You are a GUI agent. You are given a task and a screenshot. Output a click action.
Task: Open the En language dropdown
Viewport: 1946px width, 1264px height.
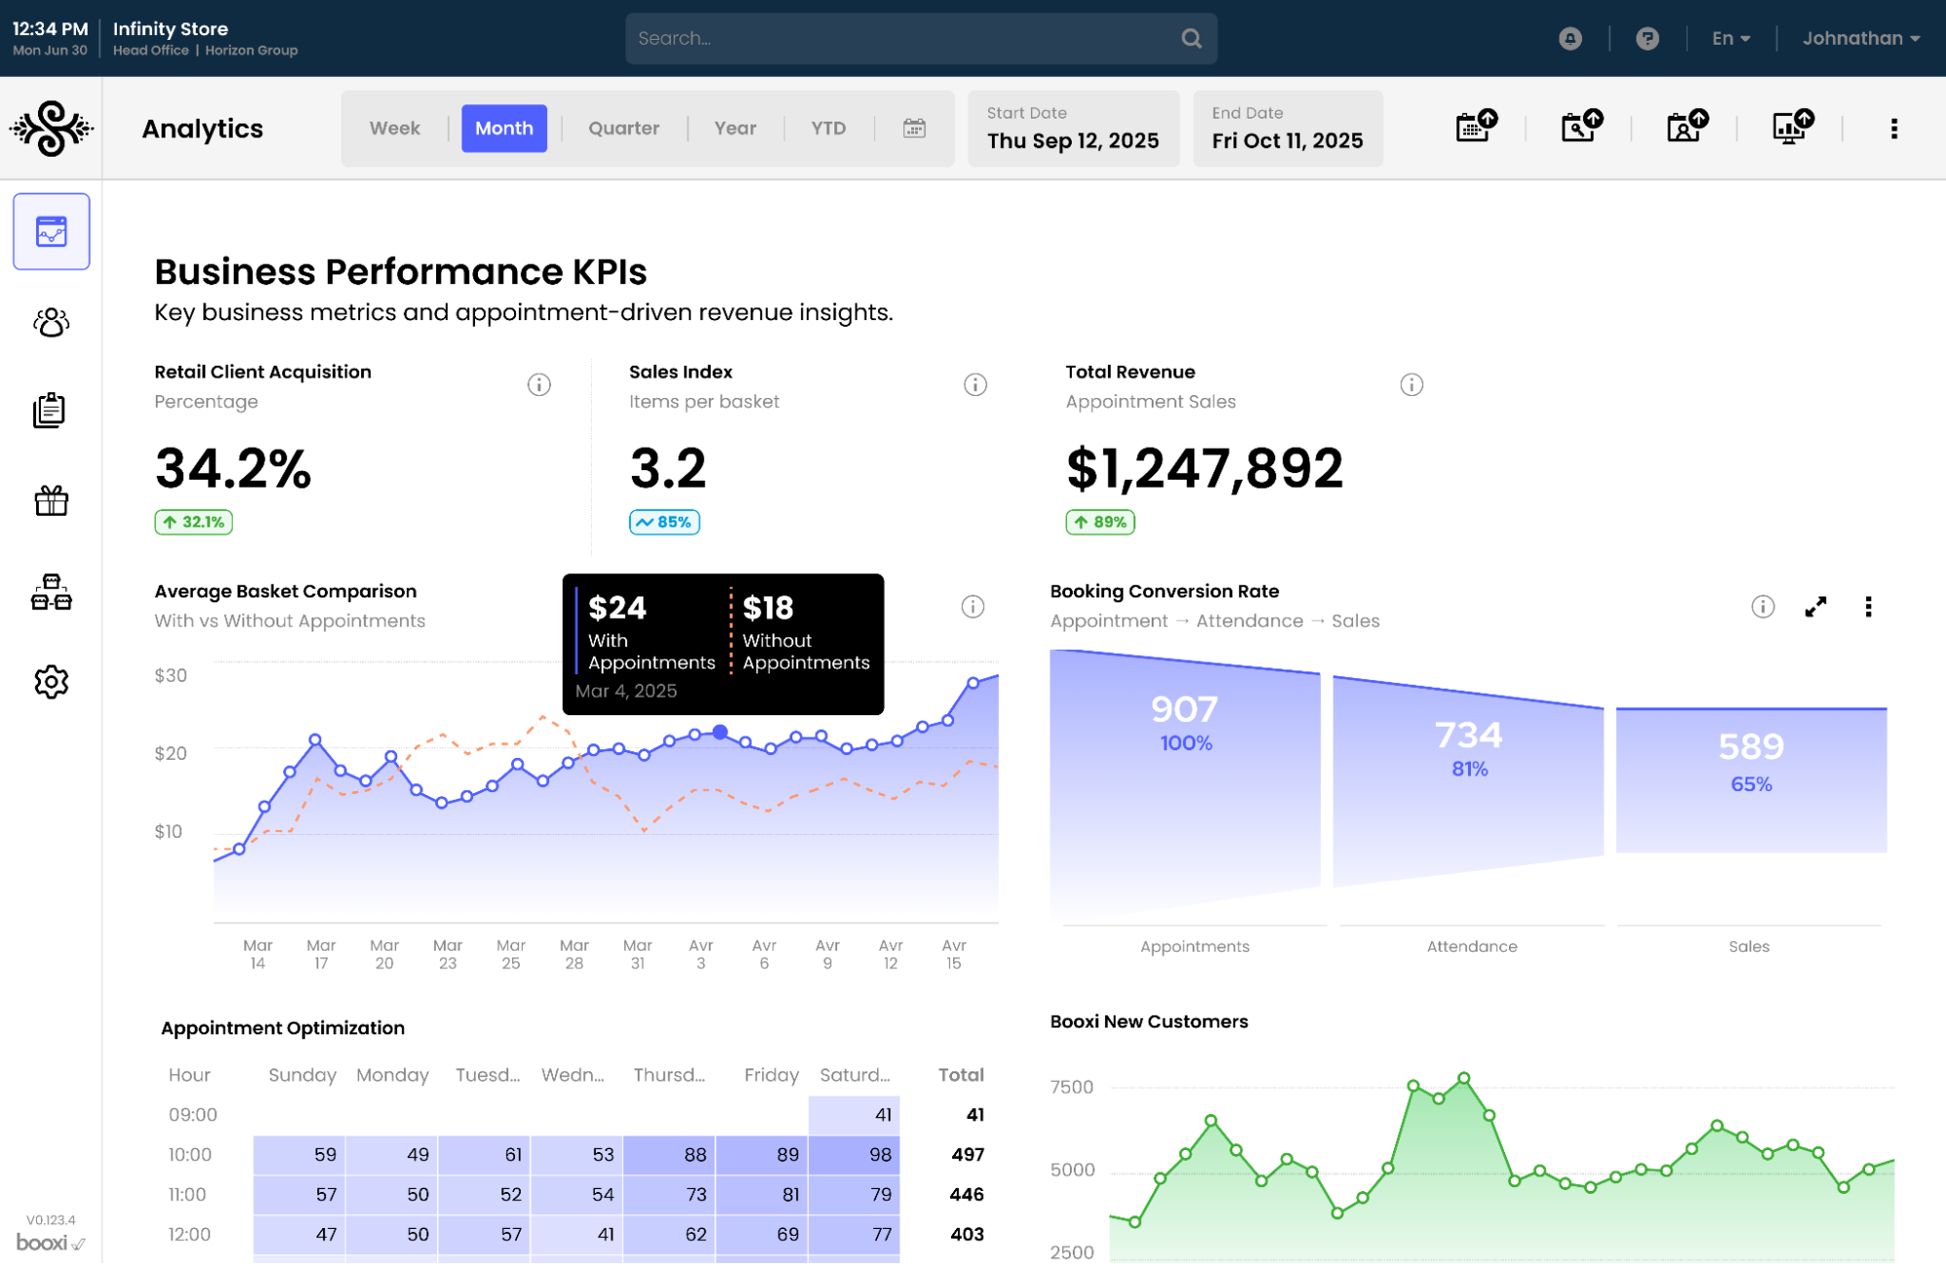pos(1730,39)
